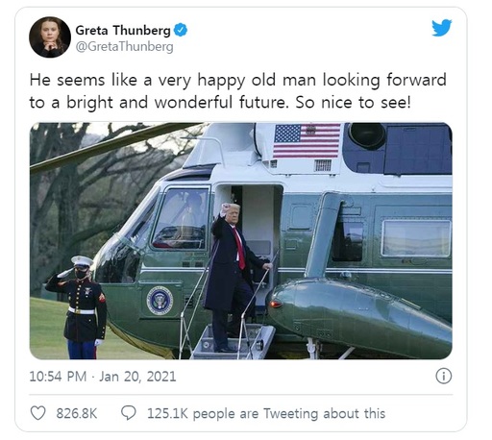The height and width of the screenshot is (440, 492).
Task: Click the 10:54 PM timestamp
Action: click(58, 377)
